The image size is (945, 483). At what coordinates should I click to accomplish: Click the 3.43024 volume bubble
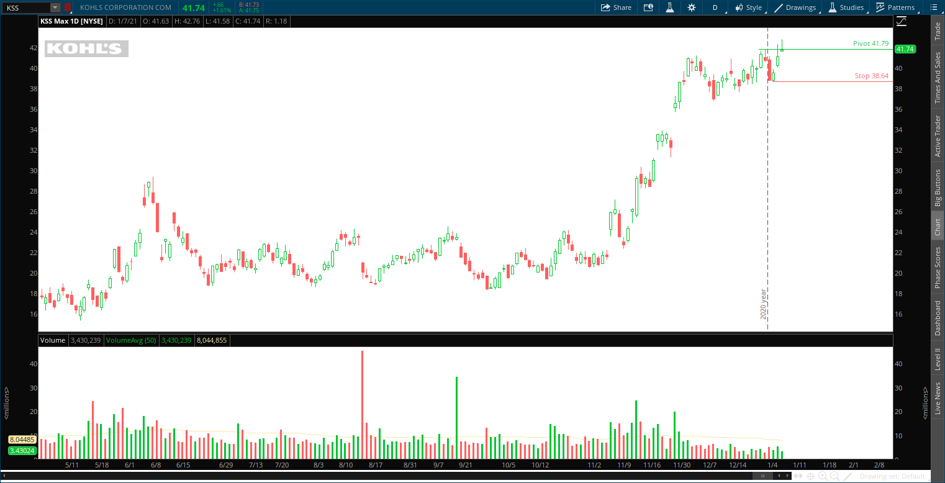[x=22, y=451]
